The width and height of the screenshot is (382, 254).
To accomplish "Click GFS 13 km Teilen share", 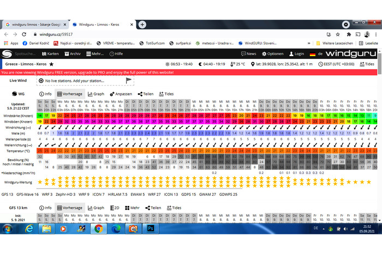I will [x=153, y=208].
